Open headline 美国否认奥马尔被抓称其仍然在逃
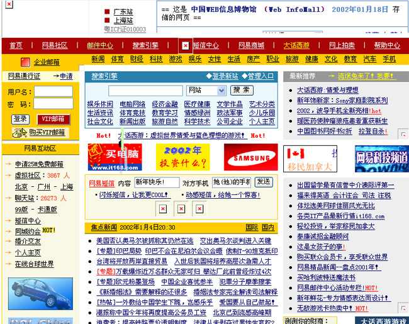 coord(145,241)
